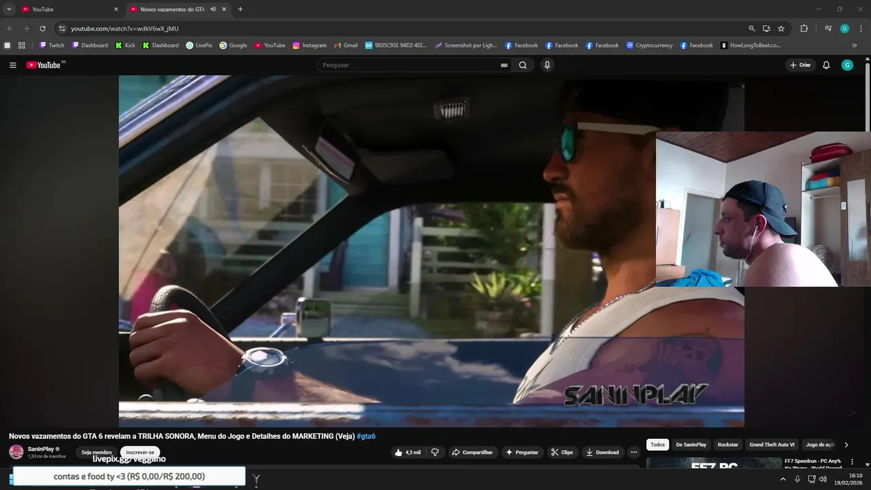Open the YouTube account avatar menu
Screen dimensions: 871x490
(847, 65)
